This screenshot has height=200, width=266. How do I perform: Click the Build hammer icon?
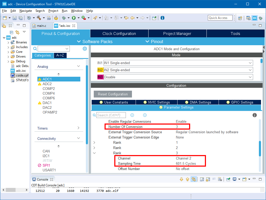[39, 18]
